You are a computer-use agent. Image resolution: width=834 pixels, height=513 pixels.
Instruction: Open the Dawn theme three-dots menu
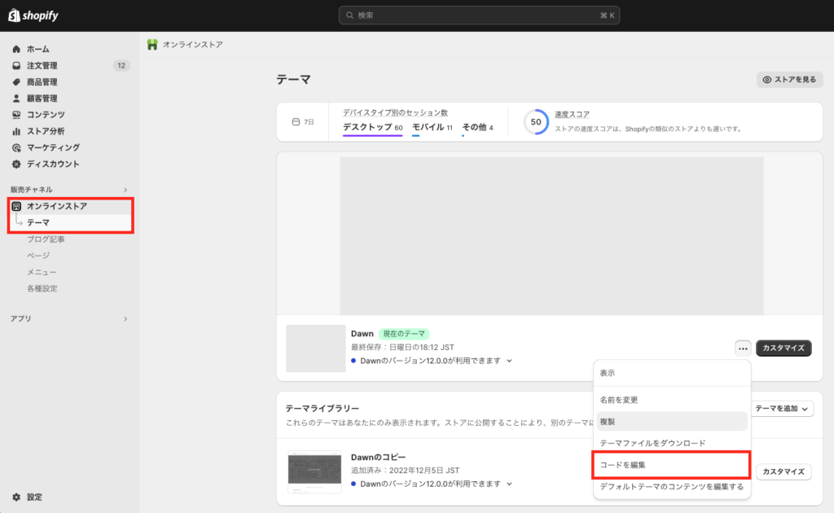(x=743, y=349)
